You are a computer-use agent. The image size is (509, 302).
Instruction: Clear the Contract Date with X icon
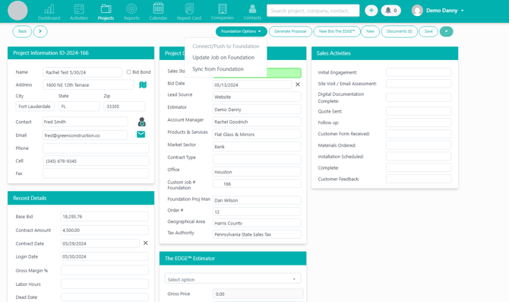click(x=145, y=243)
